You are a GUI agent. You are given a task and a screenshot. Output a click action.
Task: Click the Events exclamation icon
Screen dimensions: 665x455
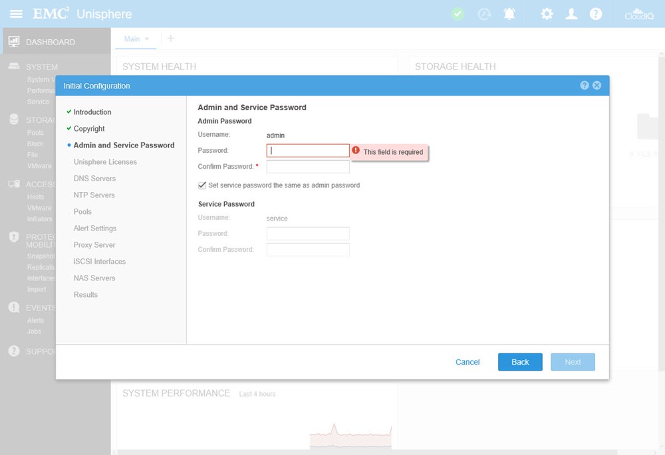pyautogui.click(x=14, y=307)
